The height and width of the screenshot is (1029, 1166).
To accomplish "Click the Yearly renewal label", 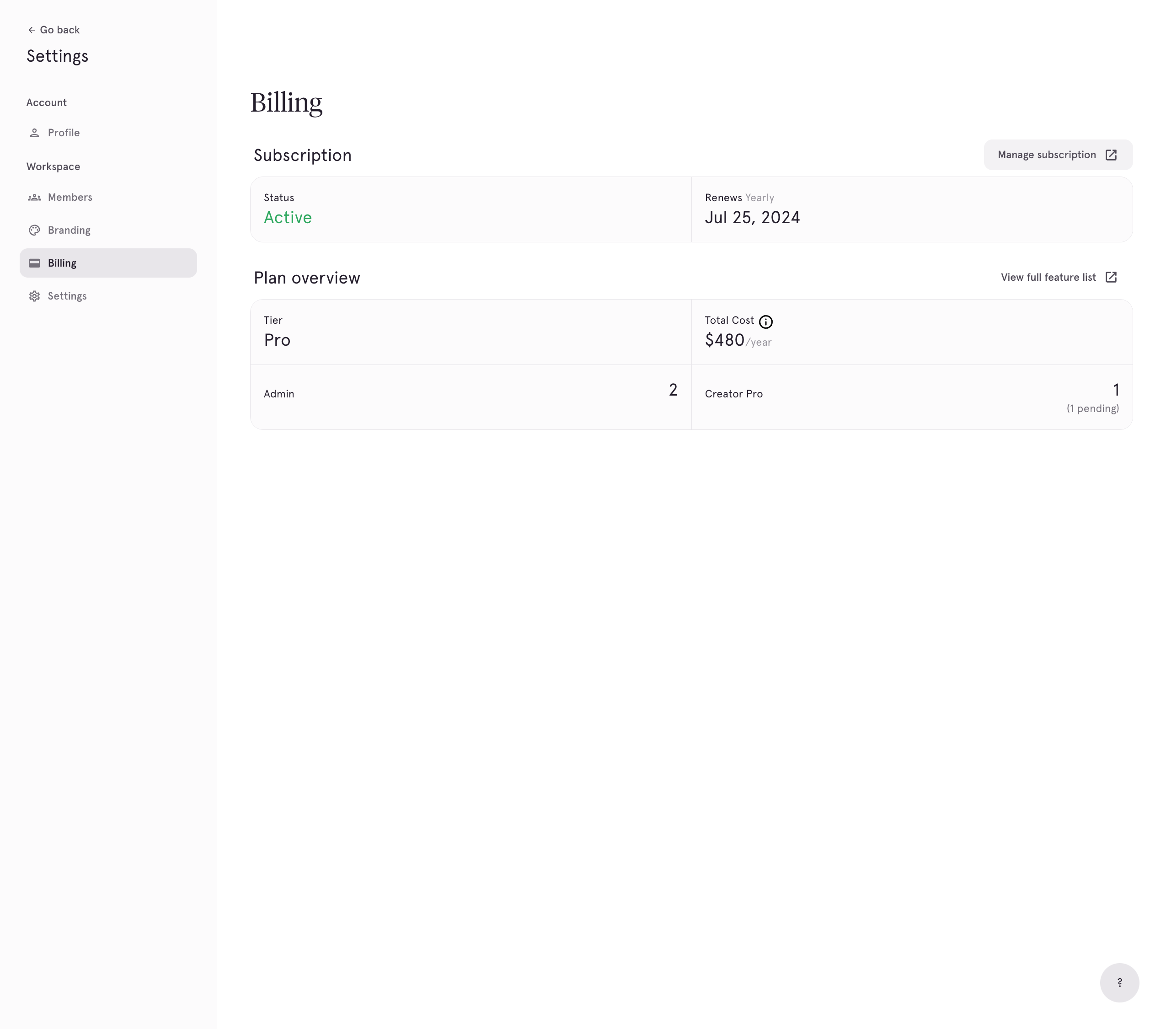I will point(759,198).
